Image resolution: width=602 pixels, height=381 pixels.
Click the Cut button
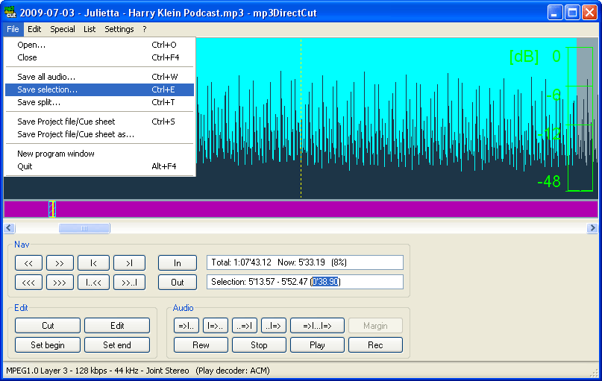48,326
